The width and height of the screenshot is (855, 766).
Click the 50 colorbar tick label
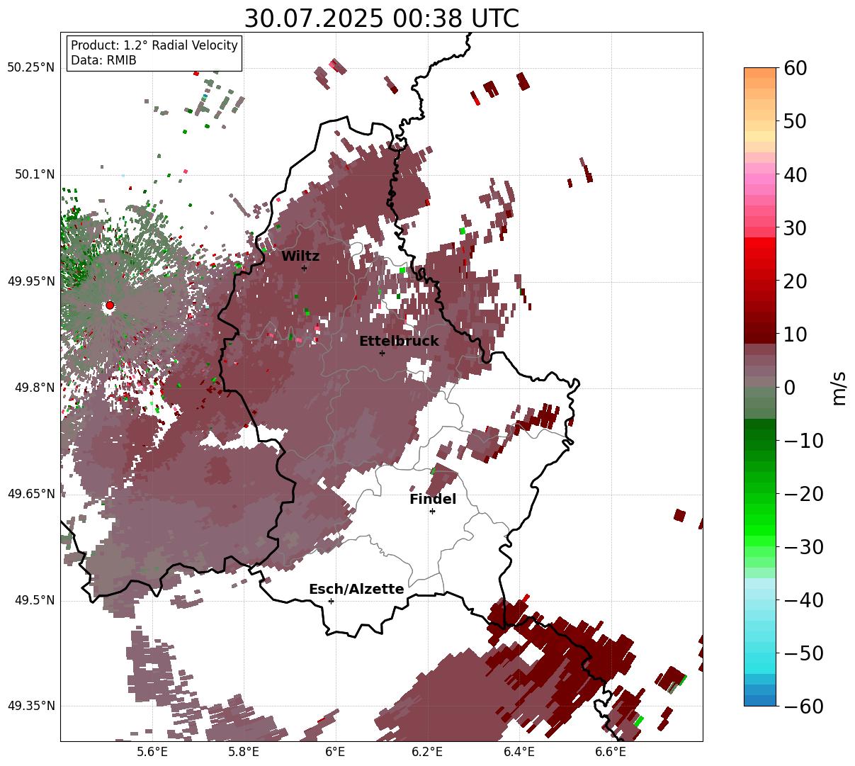(x=793, y=121)
